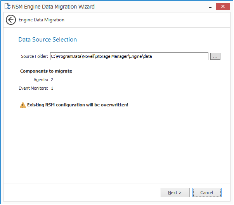Viewport: 234px width, 205px height.
Task: Click the back arrow icon
Action: point(11,20)
